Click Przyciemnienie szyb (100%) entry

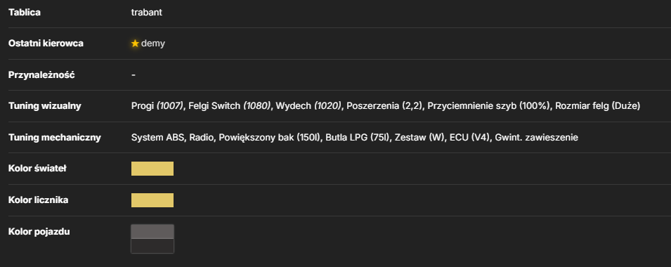point(489,106)
